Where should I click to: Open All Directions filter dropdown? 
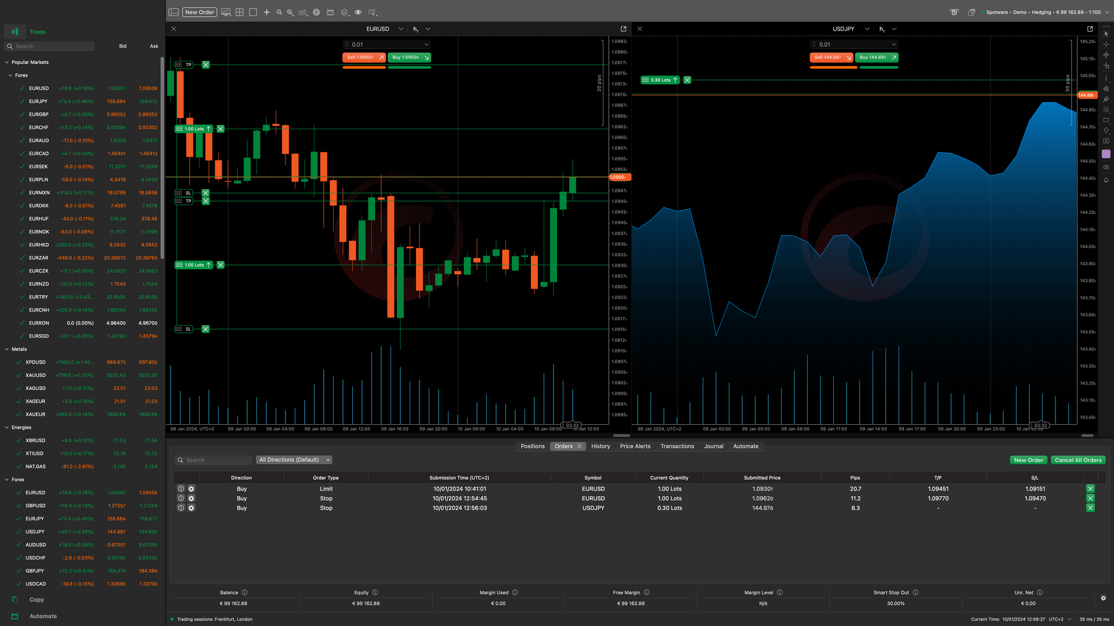coord(294,460)
